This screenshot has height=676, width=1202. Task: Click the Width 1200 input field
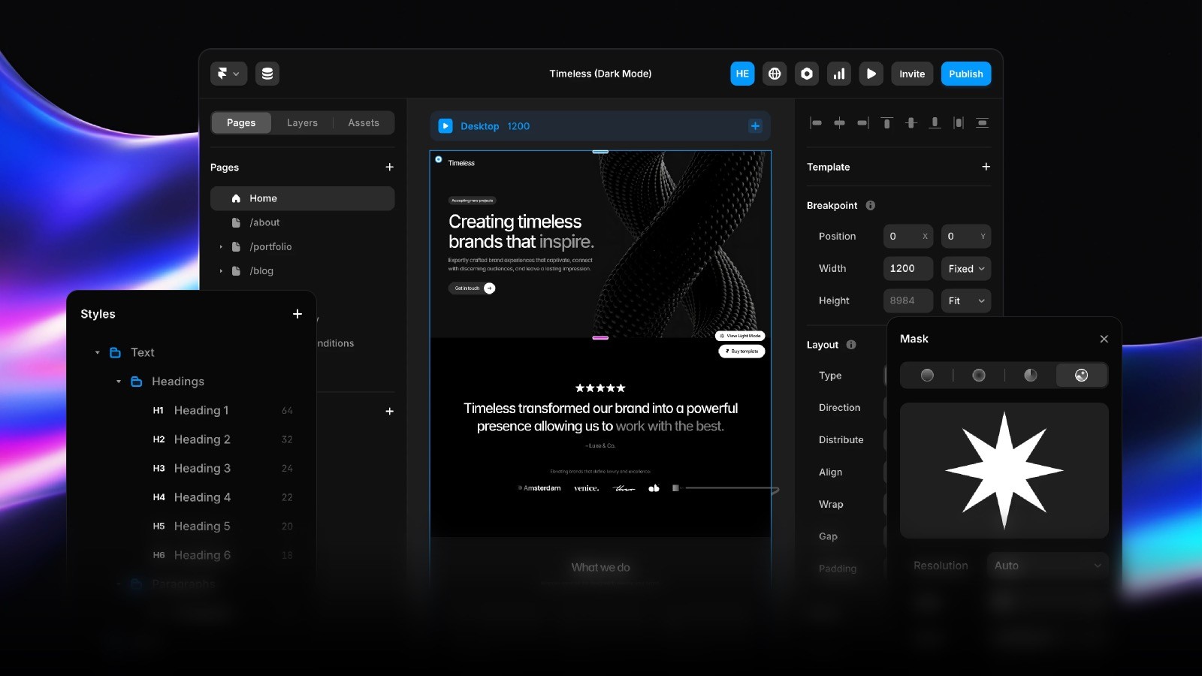(x=908, y=268)
